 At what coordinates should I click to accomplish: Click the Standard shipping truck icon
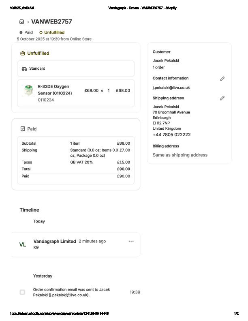point(24,68)
